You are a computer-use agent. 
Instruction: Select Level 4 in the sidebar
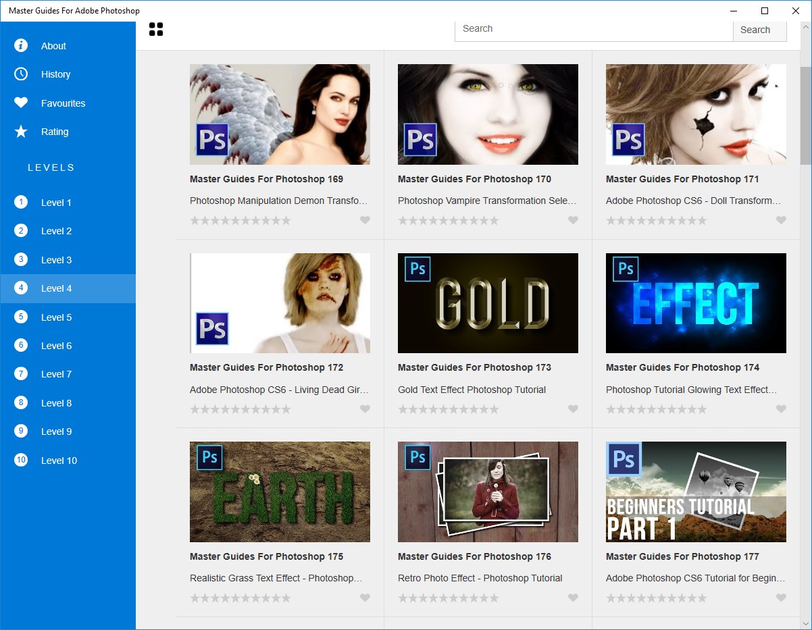click(68, 288)
